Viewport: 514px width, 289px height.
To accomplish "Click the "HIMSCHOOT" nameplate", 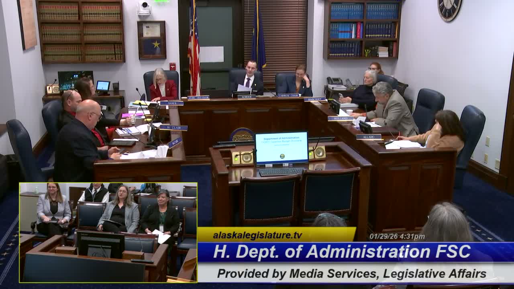I will pos(314,99).
